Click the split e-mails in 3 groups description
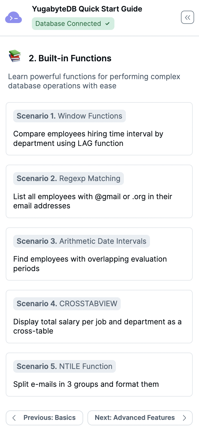This screenshot has height=434, width=199. click(x=86, y=384)
